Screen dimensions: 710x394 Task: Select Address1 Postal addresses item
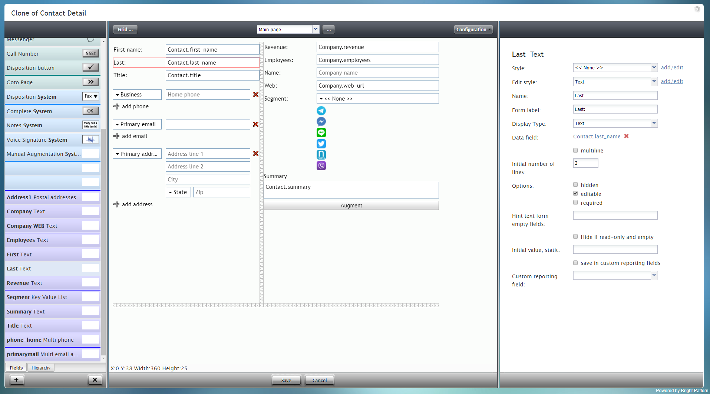53,197
